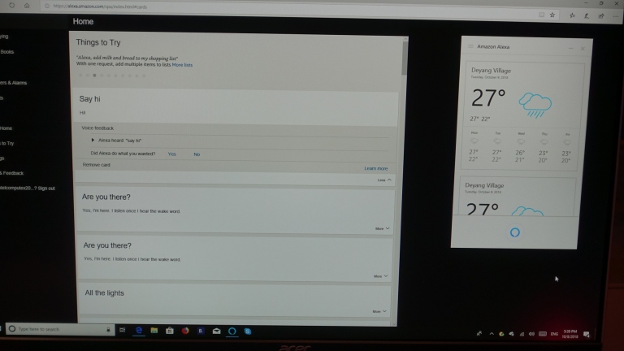The height and width of the screenshot is (351, 624).
Task: Click the Sign out link in sidebar
Action: click(46, 188)
